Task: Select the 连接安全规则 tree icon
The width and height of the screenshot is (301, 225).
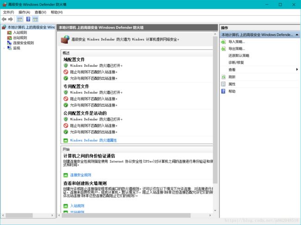Action: [x=9, y=43]
